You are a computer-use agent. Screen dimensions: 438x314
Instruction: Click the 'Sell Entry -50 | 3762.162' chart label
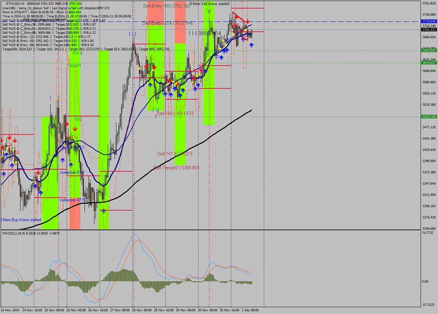point(166,6)
